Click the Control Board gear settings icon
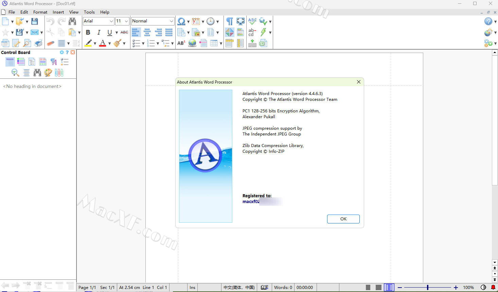 click(x=61, y=52)
